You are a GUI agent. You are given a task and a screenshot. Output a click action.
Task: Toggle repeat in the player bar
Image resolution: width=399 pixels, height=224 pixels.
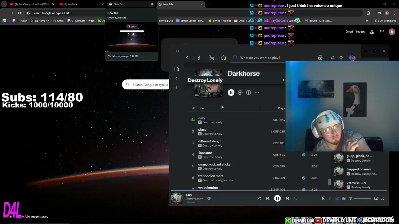[x=296, y=198]
